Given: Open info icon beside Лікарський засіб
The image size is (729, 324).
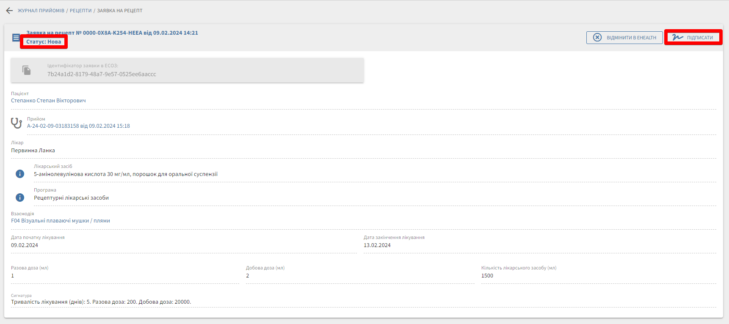Looking at the screenshot, I should [x=20, y=174].
